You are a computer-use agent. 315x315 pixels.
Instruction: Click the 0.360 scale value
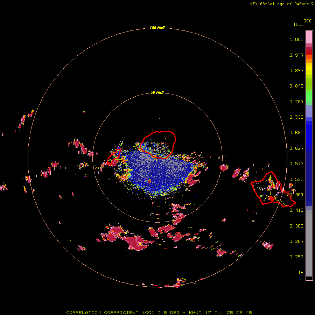point(296,226)
